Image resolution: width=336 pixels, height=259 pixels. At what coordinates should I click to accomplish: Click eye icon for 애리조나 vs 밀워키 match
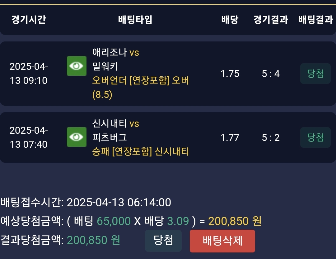coord(77,66)
